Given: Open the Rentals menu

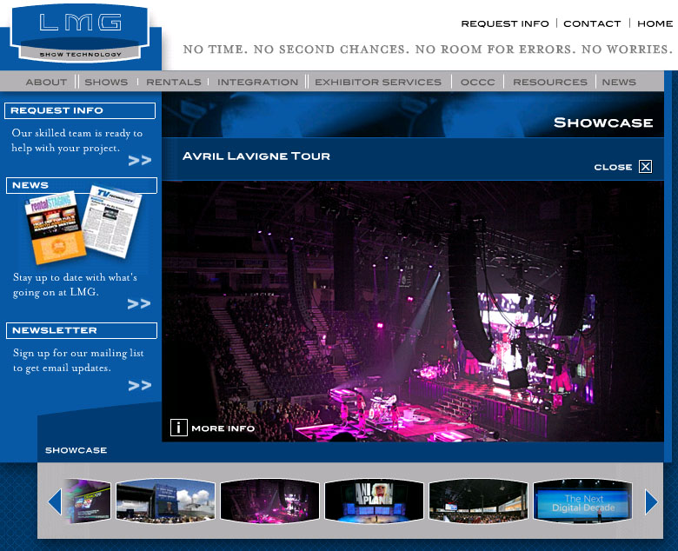Looking at the screenshot, I should click(x=173, y=82).
